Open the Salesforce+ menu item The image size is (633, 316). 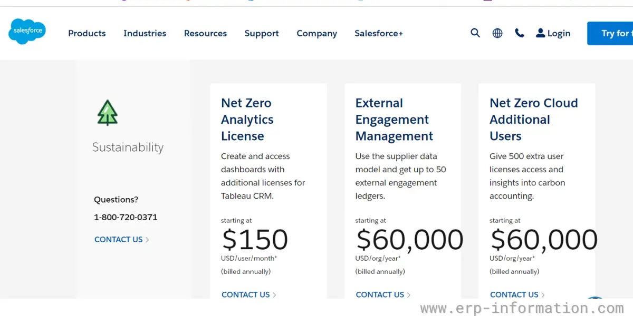[x=379, y=33]
